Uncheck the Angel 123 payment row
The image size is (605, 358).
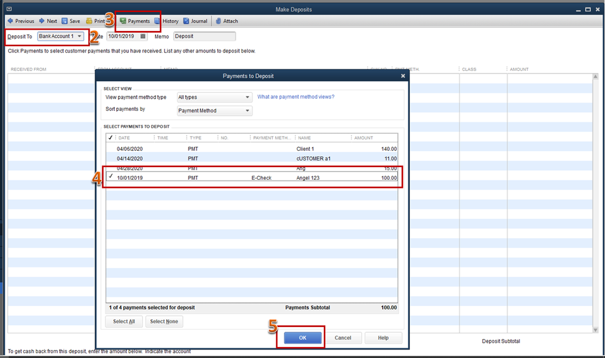(x=110, y=177)
